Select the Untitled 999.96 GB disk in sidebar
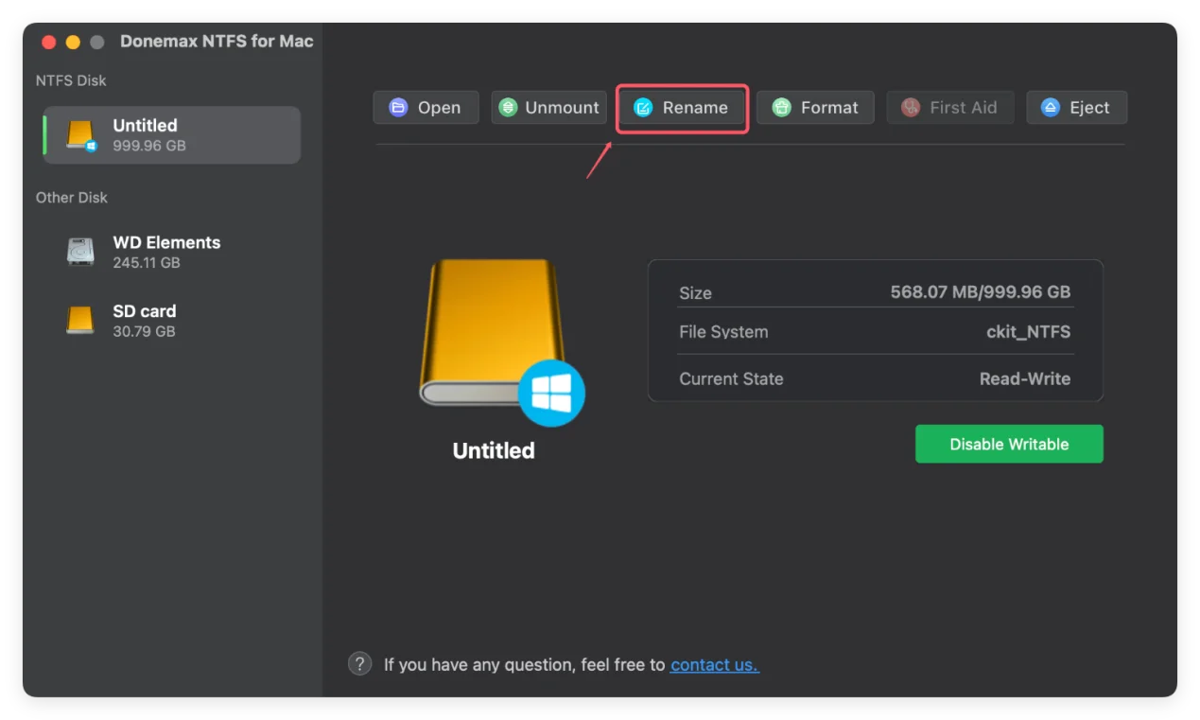This screenshot has height=720, width=1200. tap(172, 135)
